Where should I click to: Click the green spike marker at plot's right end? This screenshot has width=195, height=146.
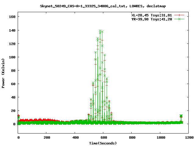181,116
